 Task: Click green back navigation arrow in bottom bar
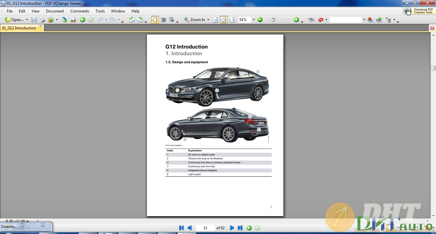pyautogui.click(x=249, y=228)
